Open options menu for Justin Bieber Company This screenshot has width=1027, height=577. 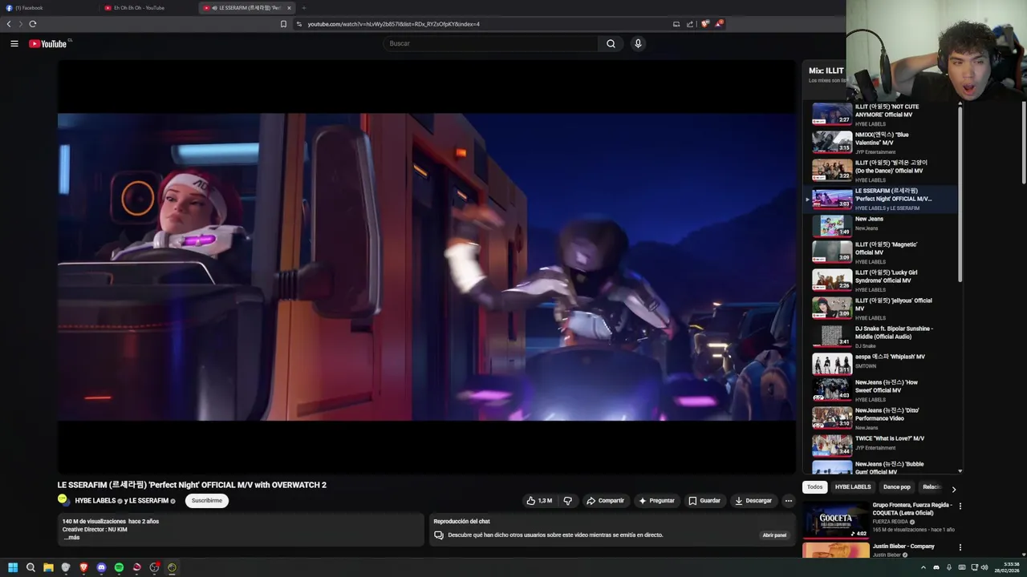(x=960, y=547)
